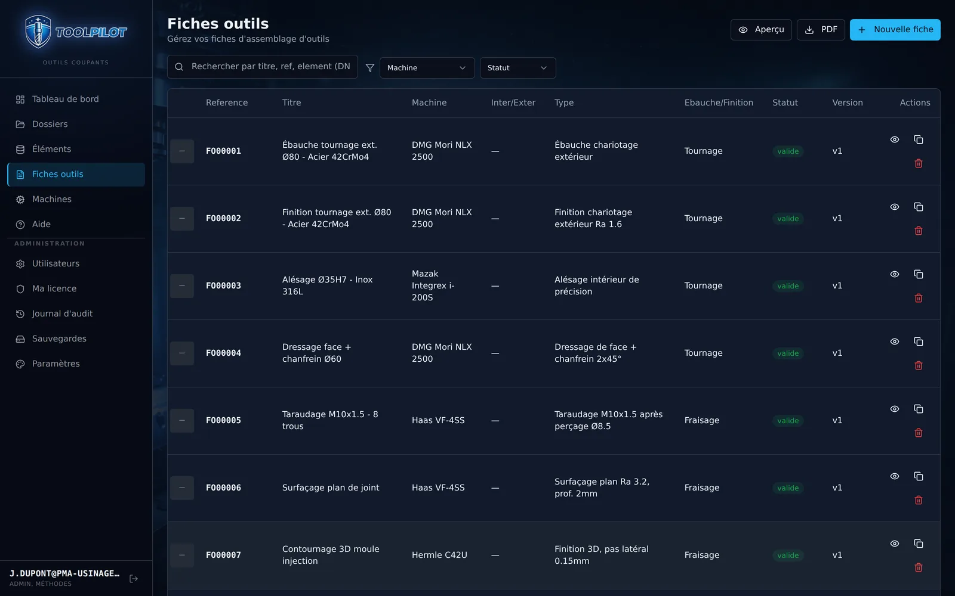The width and height of the screenshot is (955, 596).
Task: Duplicate fiche F000006
Action: (919, 476)
